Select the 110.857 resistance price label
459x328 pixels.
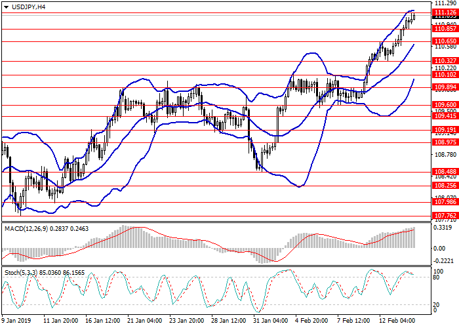click(x=445, y=29)
